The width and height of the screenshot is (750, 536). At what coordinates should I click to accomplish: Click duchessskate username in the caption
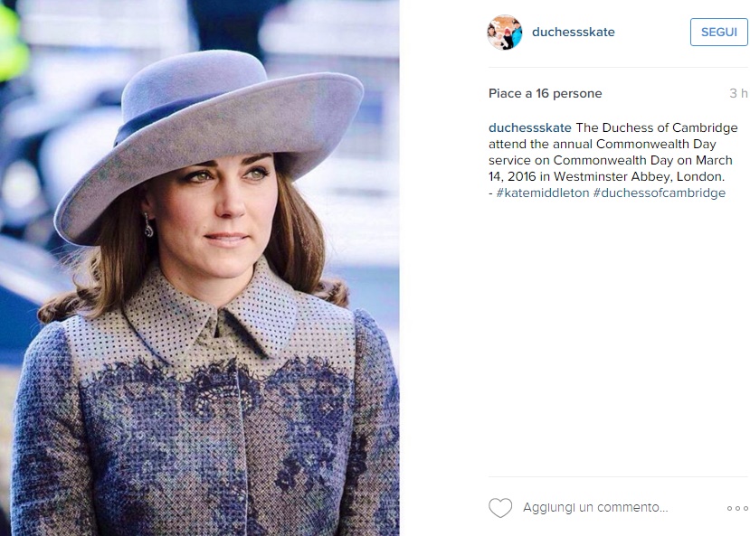(x=530, y=128)
